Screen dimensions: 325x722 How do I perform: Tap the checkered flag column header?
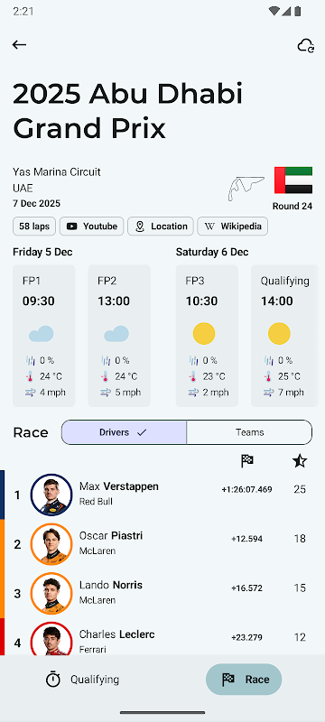(x=247, y=460)
